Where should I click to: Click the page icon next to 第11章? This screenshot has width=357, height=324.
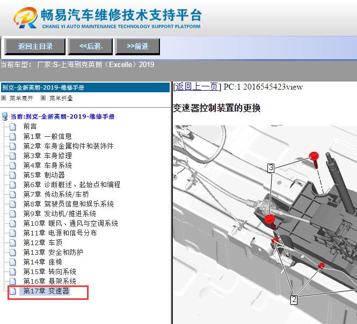(x=13, y=233)
